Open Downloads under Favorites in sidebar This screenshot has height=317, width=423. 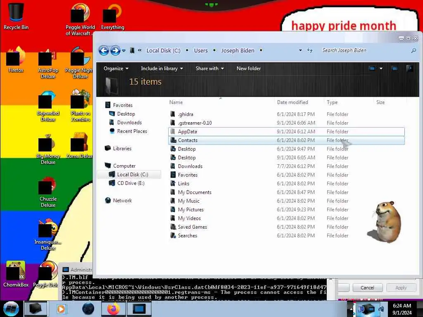pyautogui.click(x=126, y=122)
